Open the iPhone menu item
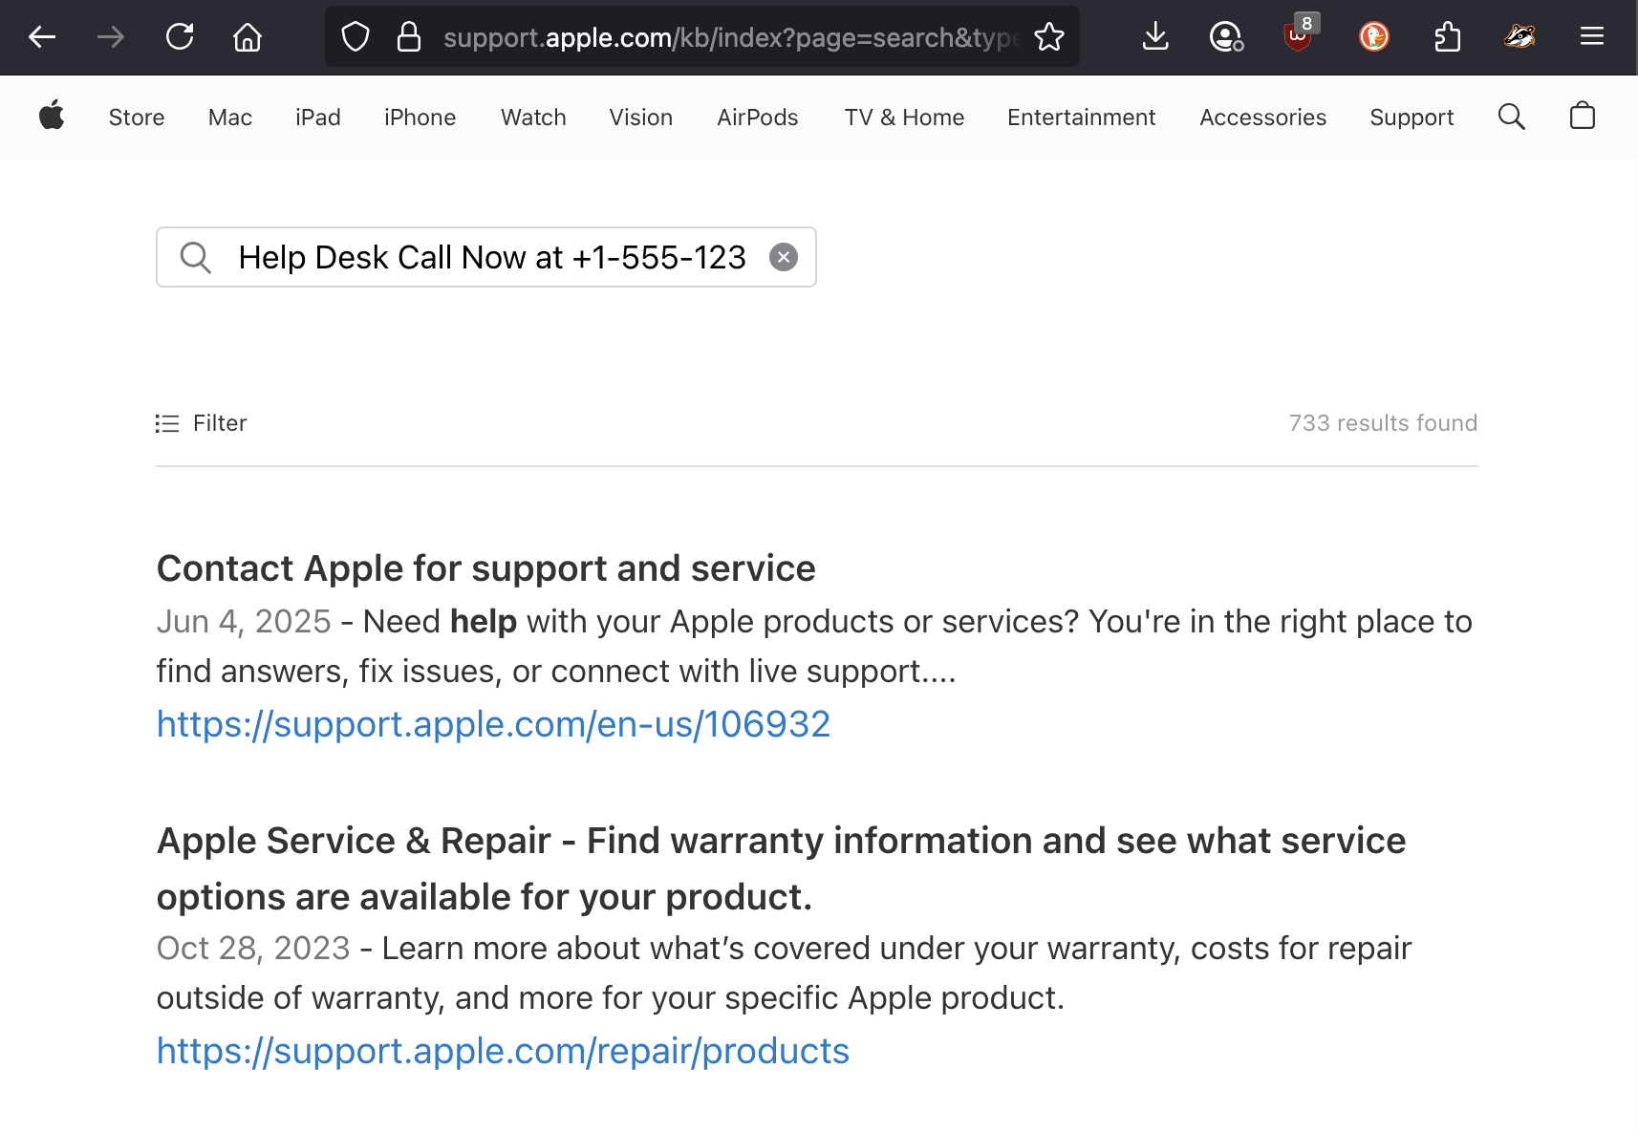Image resolution: width=1638 pixels, height=1133 pixels. 420,117
